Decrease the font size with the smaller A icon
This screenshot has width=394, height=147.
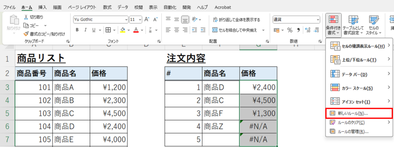(155, 19)
